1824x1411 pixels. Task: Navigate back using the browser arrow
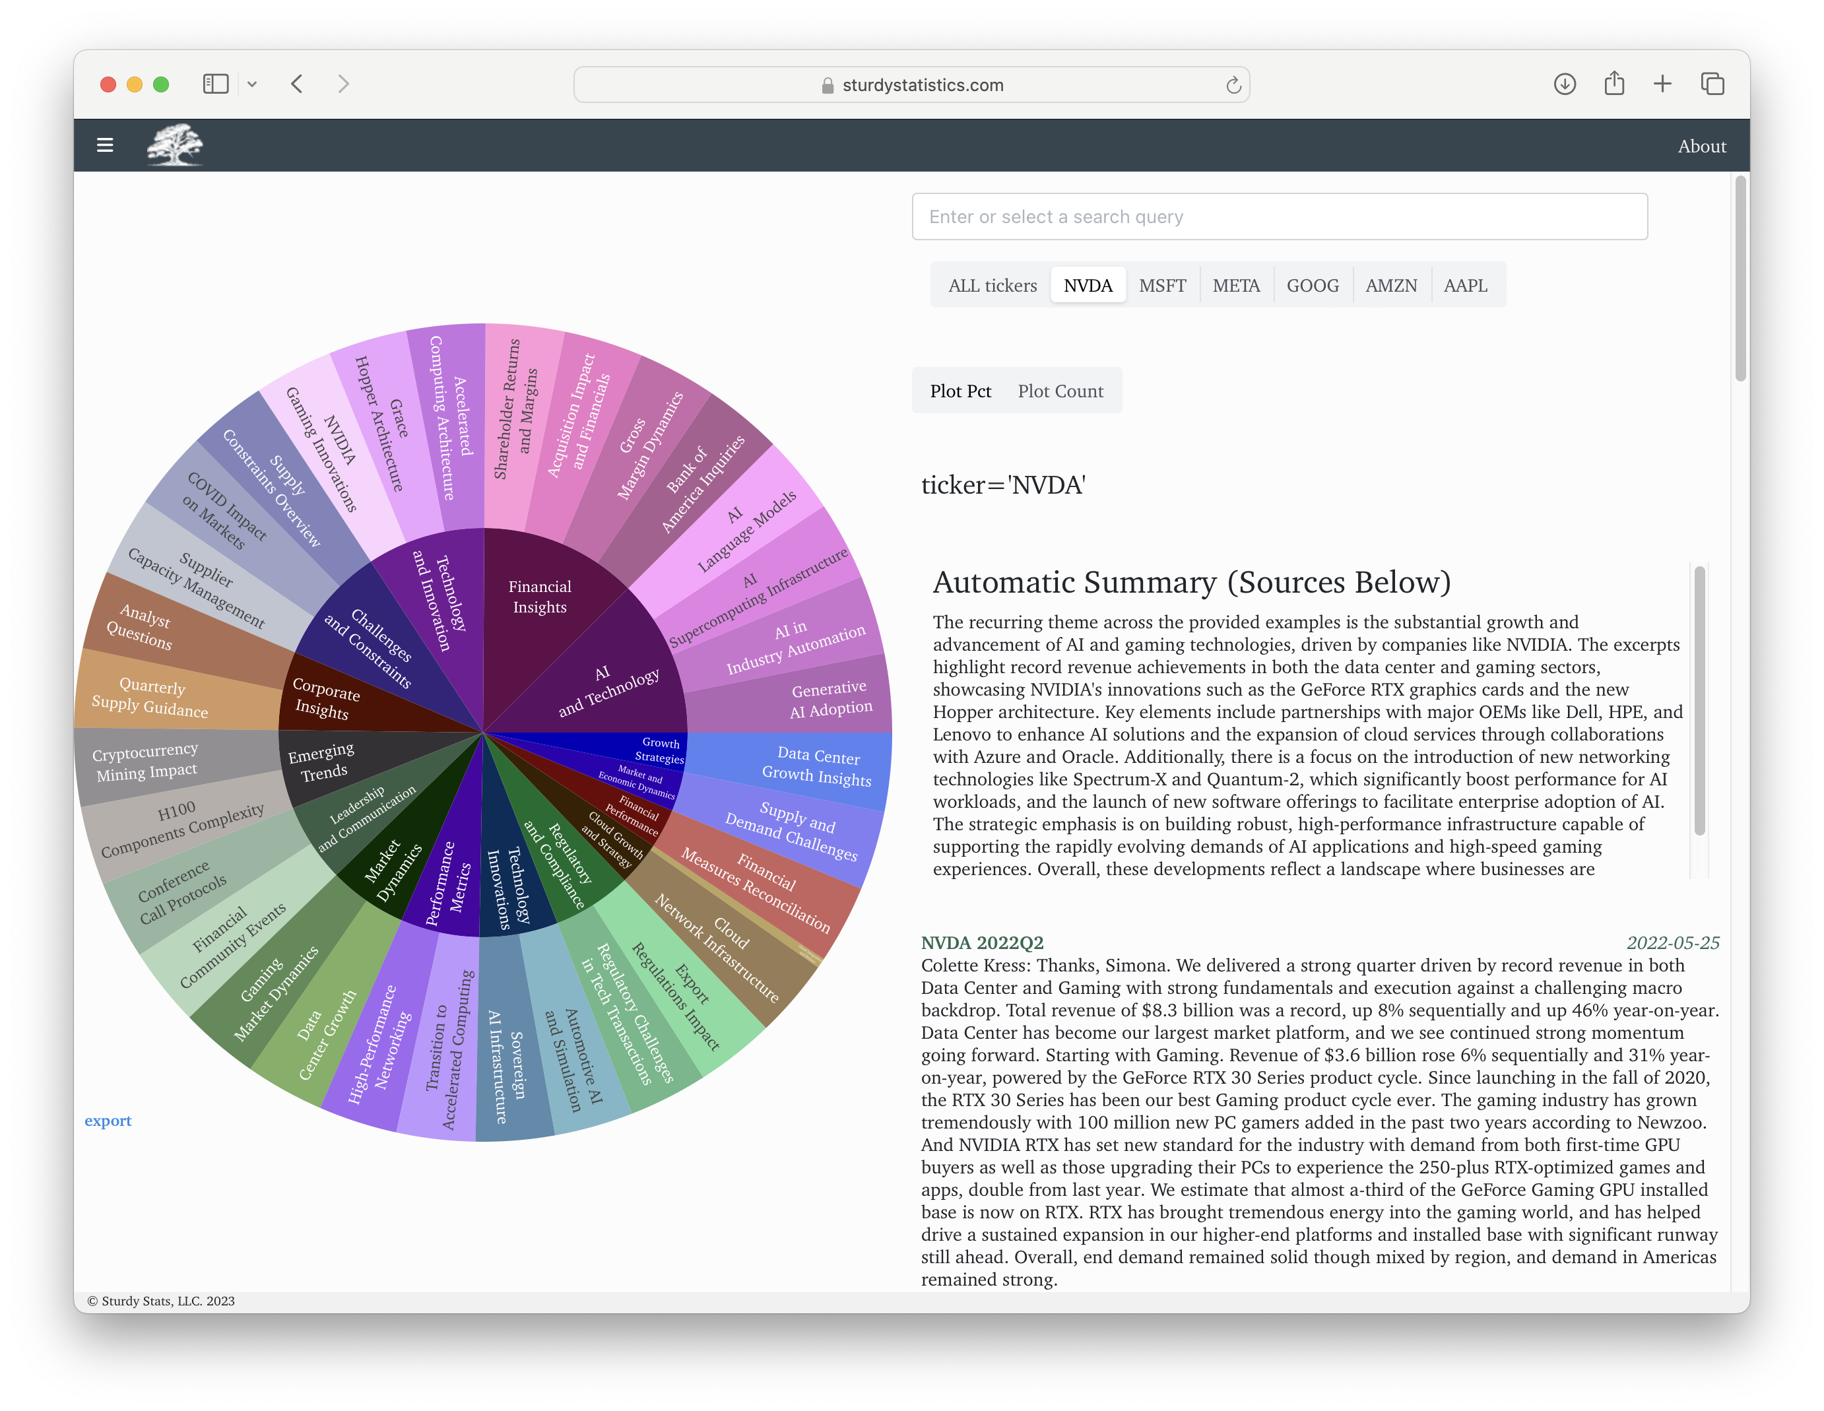click(296, 84)
